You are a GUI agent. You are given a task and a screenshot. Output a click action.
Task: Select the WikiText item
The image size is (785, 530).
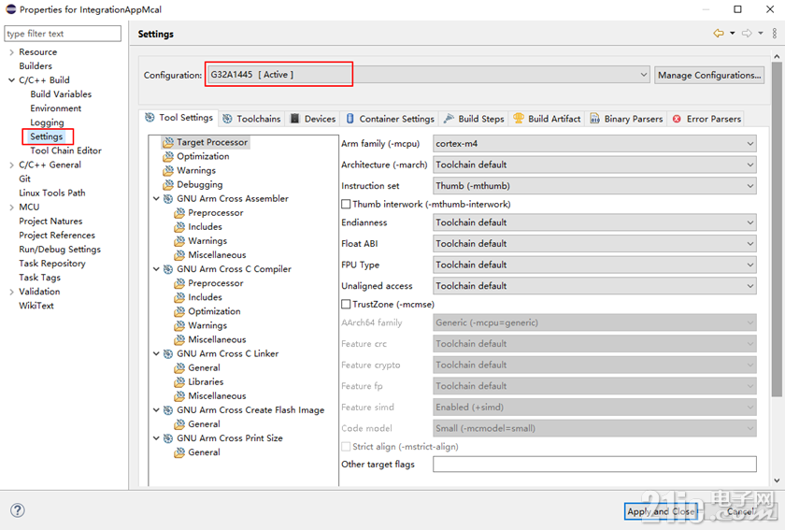point(36,306)
